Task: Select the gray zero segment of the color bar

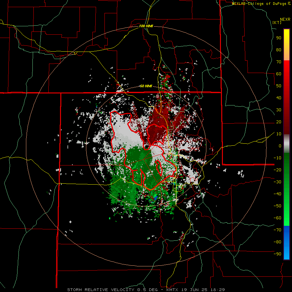Action: click(x=286, y=144)
